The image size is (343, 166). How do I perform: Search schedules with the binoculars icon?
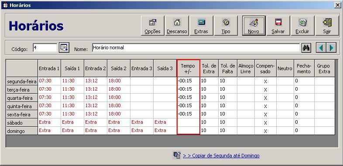tap(306, 47)
